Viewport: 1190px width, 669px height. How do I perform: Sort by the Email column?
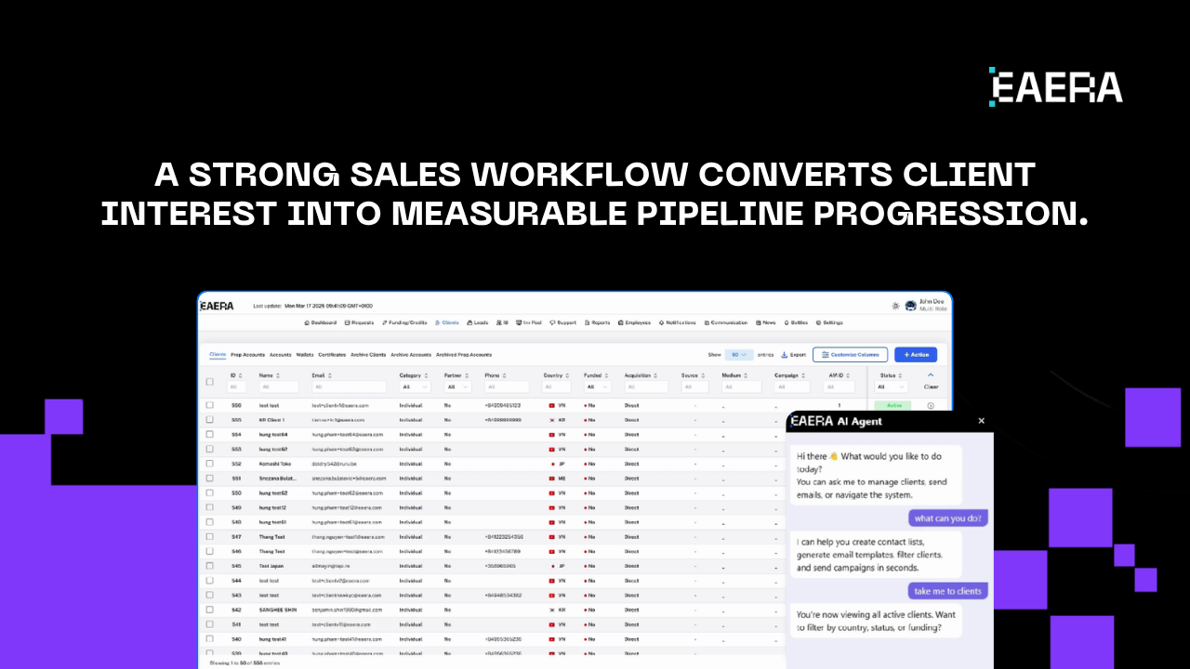click(321, 375)
